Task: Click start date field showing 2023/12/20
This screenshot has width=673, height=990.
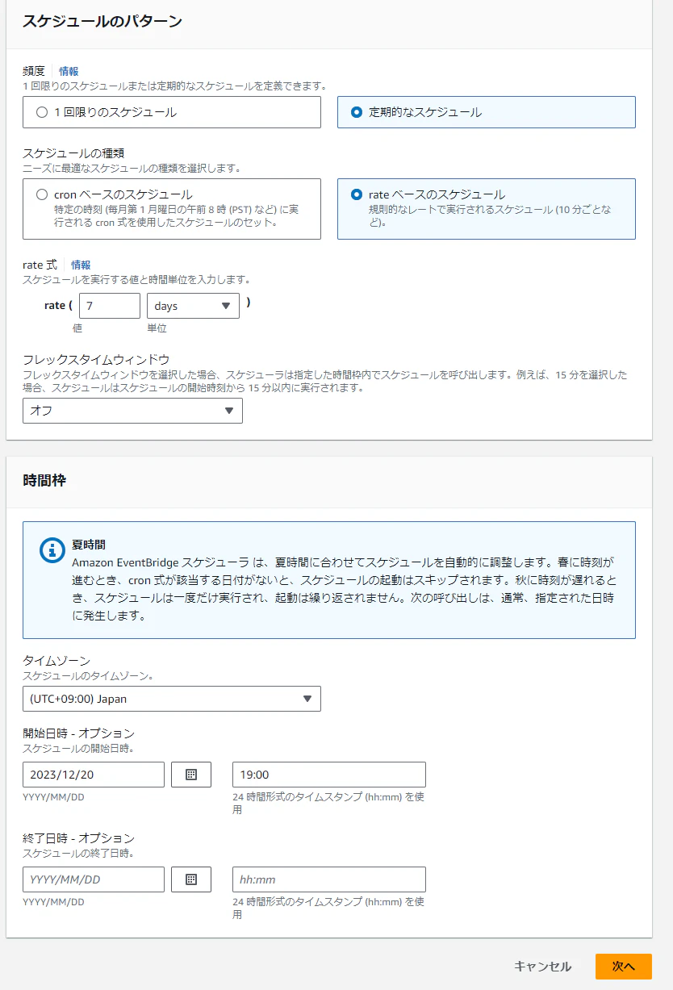Action: coord(94,775)
